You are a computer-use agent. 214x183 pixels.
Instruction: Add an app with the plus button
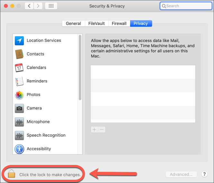point(94,129)
